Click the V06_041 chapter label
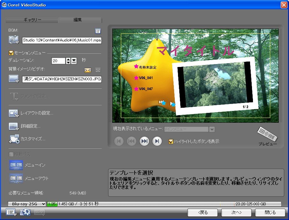 pos(146,78)
